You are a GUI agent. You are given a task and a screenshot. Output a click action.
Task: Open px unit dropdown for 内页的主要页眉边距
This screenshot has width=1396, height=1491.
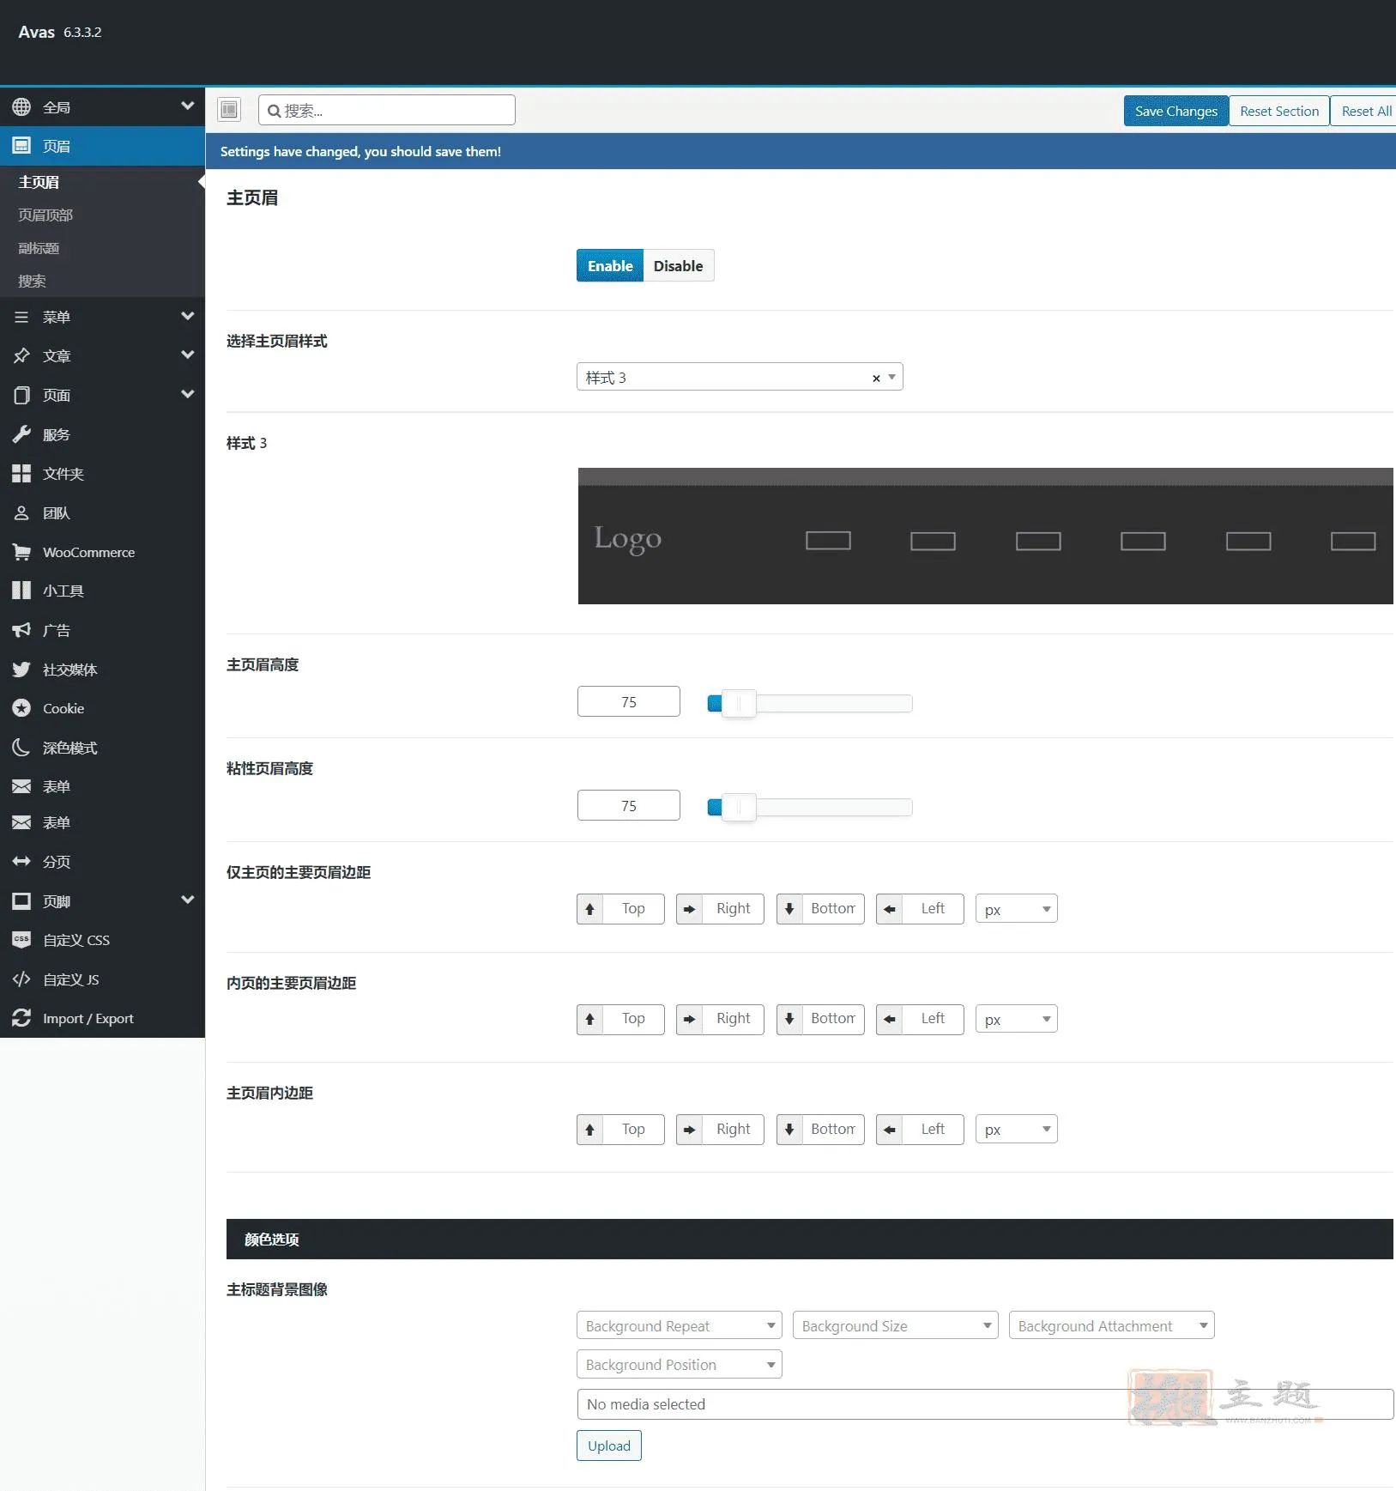(1016, 1019)
